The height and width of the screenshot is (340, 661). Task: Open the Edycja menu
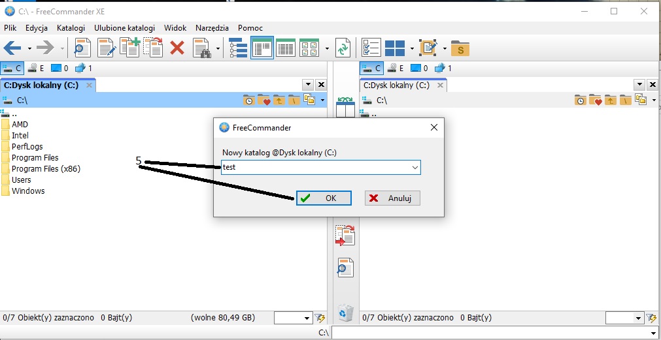[37, 28]
